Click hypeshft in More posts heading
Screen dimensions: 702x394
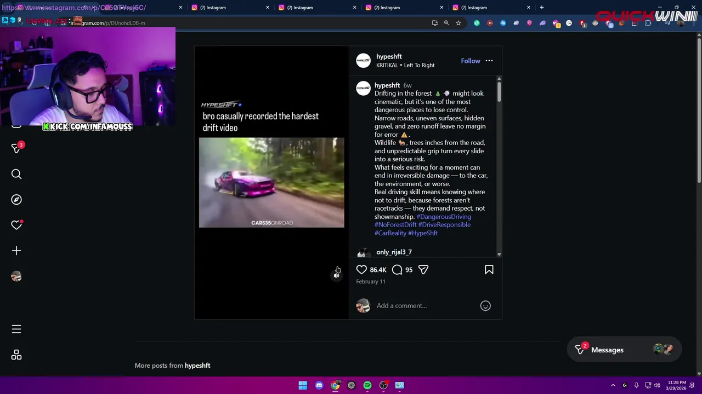[x=197, y=366]
